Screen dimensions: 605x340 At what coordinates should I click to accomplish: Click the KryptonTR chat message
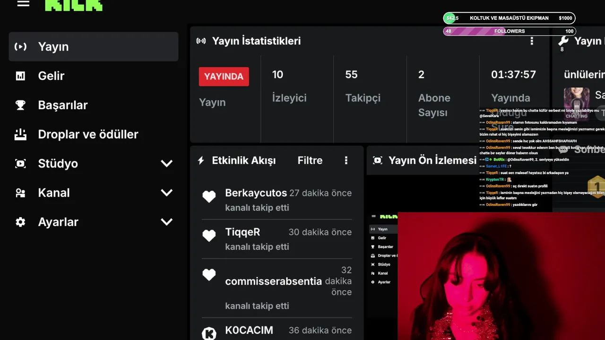[496, 179]
